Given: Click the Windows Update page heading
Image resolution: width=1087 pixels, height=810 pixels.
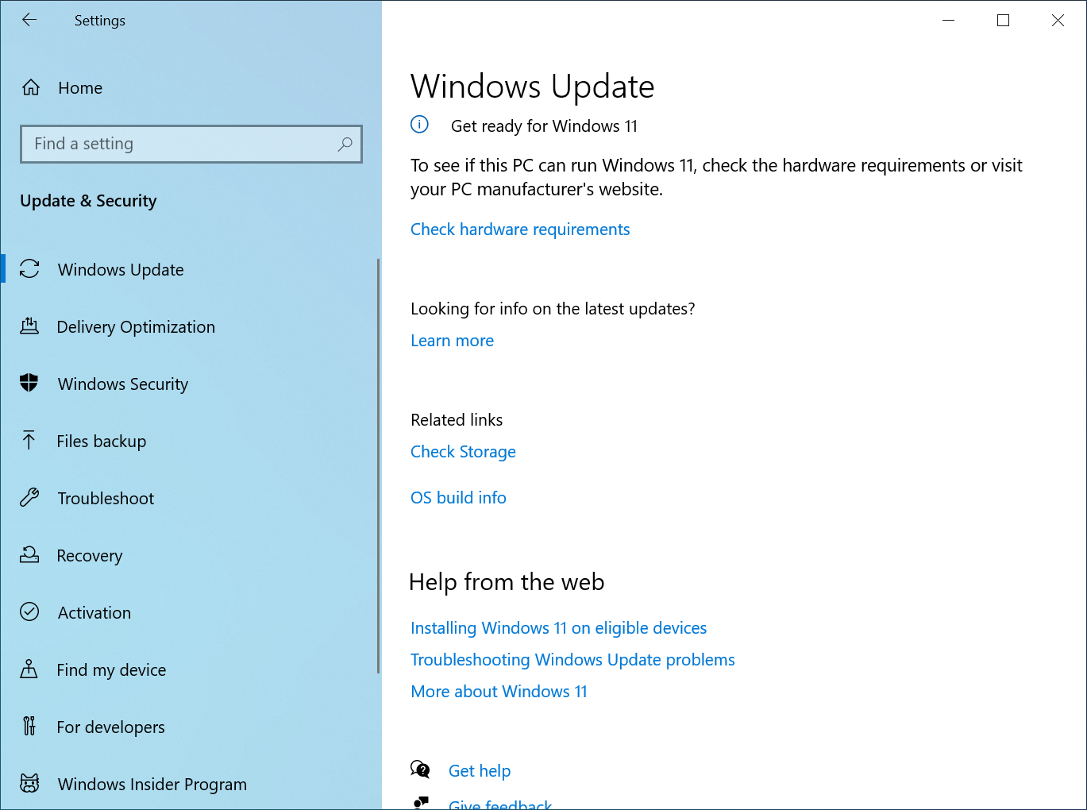Looking at the screenshot, I should click(532, 86).
